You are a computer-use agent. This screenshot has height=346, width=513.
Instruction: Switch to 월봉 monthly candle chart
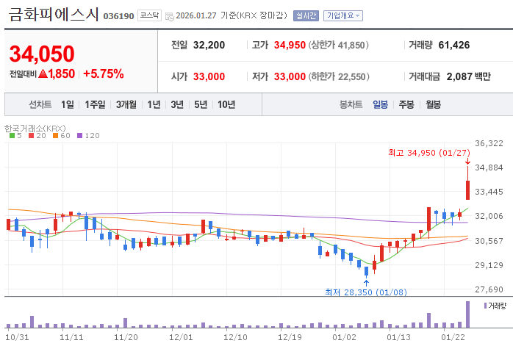pos(433,104)
